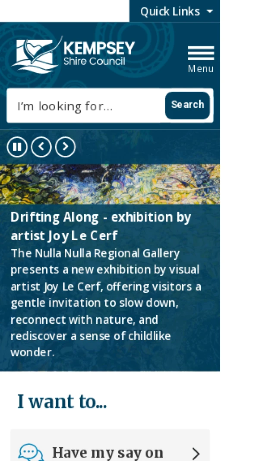Click the "I want to..." heading
This screenshot has height=461, width=259.
(x=62, y=402)
